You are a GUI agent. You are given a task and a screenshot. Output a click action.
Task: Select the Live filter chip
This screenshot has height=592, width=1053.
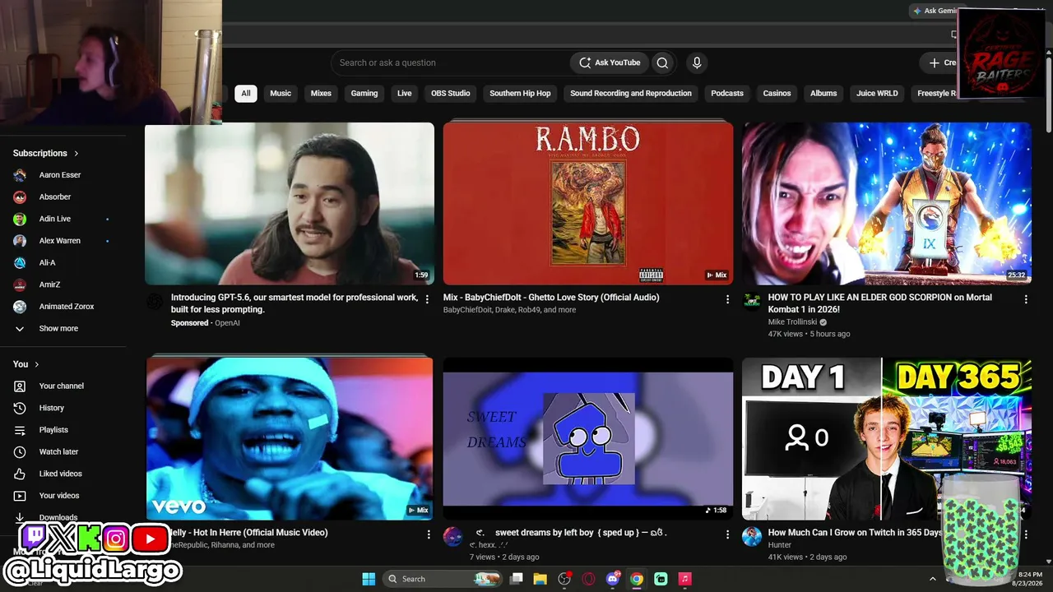coord(405,94)
